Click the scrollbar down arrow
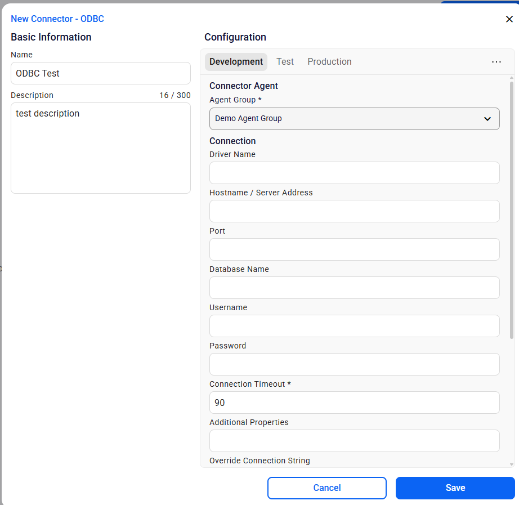The image size is (519, 505). point(511,464)
